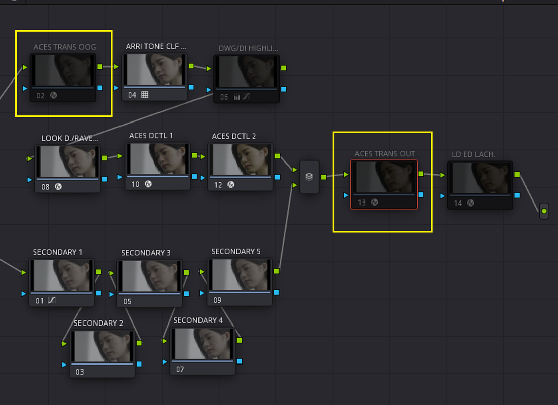The height and width of the screenshot is (405, 558).
Task: Select the node 12 thumbnail
Action: pos(241,160)
